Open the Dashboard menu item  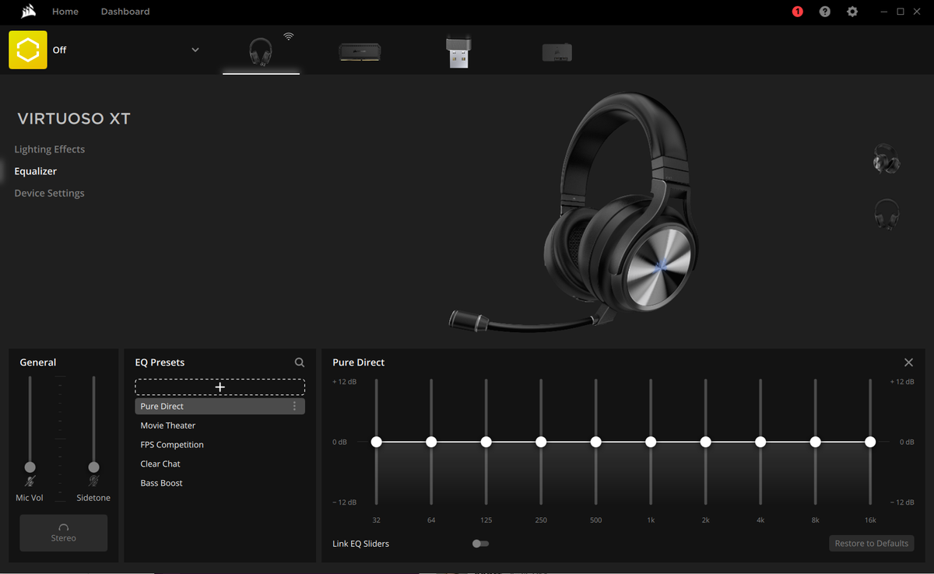tap(125, 11)
